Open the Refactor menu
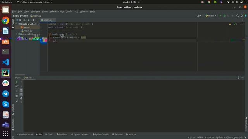The width and height of the screenshot is (248, 139). click(54, 12)
